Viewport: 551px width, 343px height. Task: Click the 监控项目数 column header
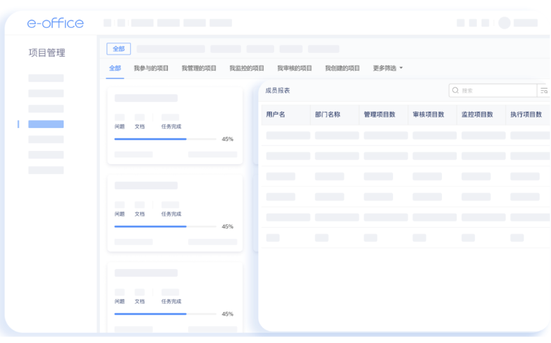coord(477,114)
